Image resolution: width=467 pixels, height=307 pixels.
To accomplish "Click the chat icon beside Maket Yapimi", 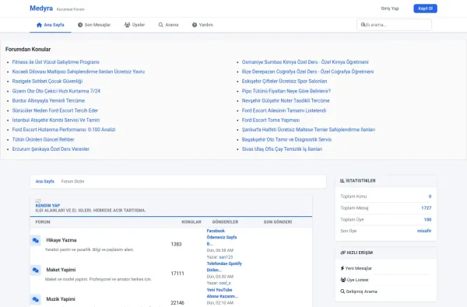I will click(36, 270).
